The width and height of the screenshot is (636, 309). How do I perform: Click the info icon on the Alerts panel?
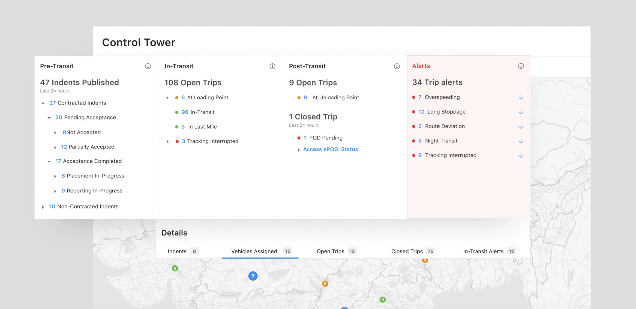coord(521,66)
